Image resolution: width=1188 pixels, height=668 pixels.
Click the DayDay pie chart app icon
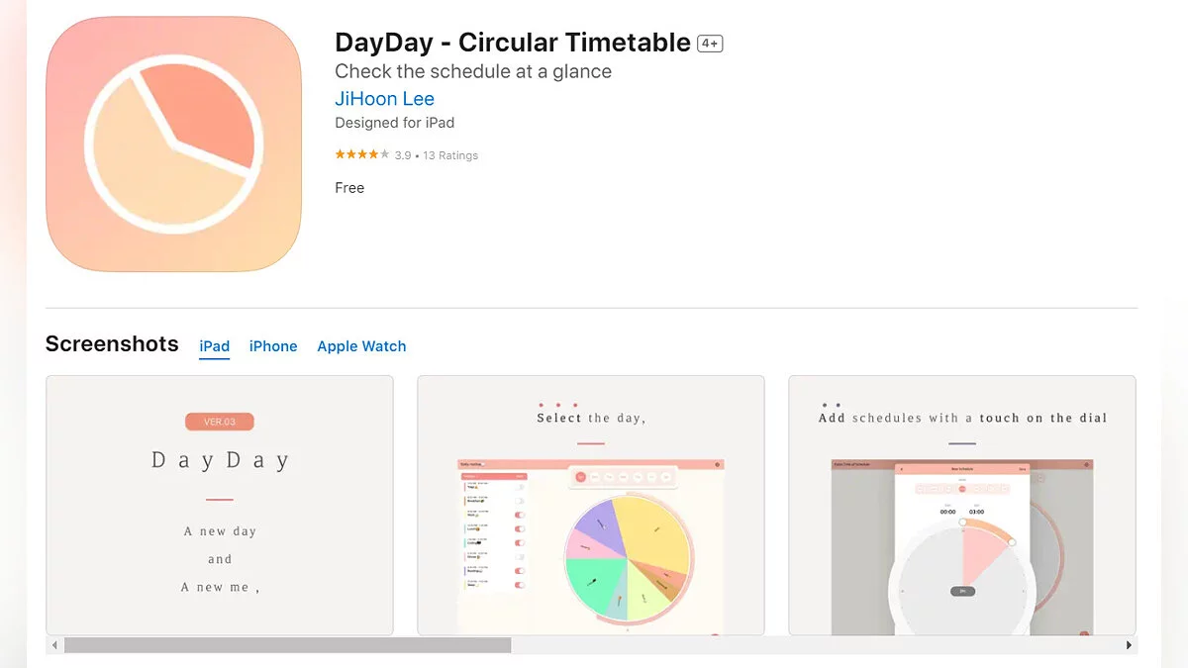click(173, 144)
